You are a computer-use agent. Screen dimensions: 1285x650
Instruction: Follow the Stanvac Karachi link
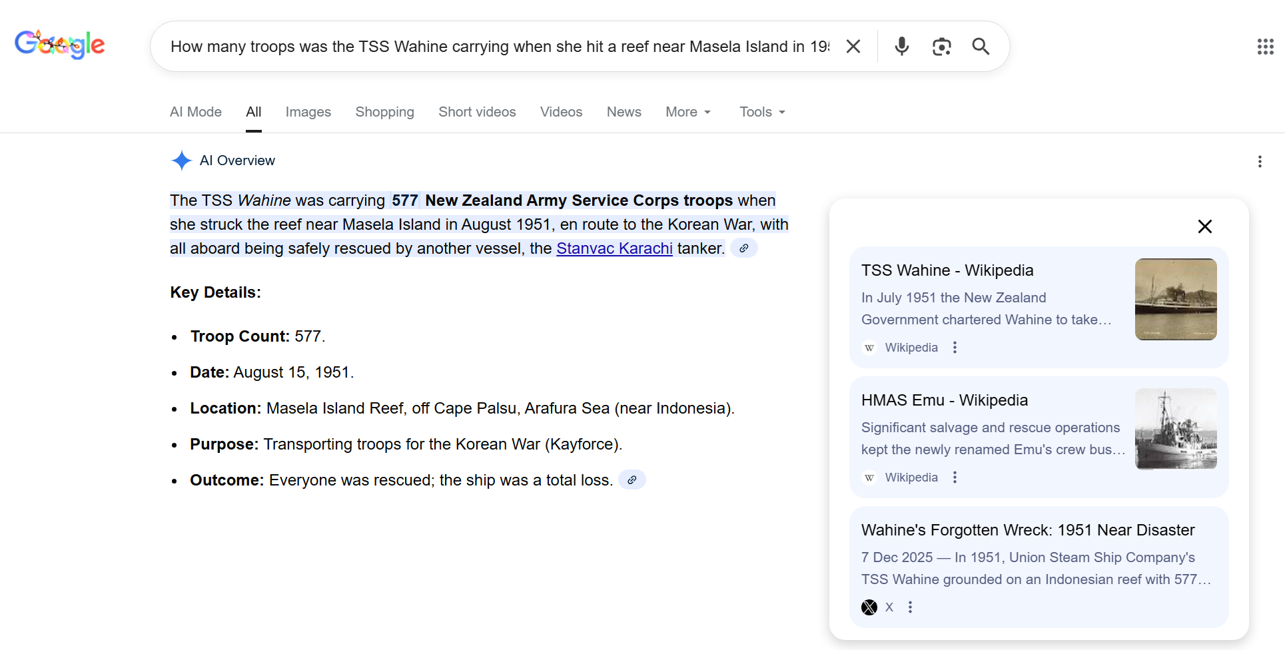pyautogui.click(x=615, y=248)
